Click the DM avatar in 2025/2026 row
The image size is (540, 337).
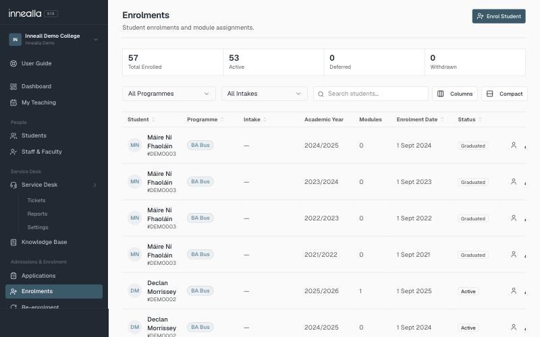point(134,291)
